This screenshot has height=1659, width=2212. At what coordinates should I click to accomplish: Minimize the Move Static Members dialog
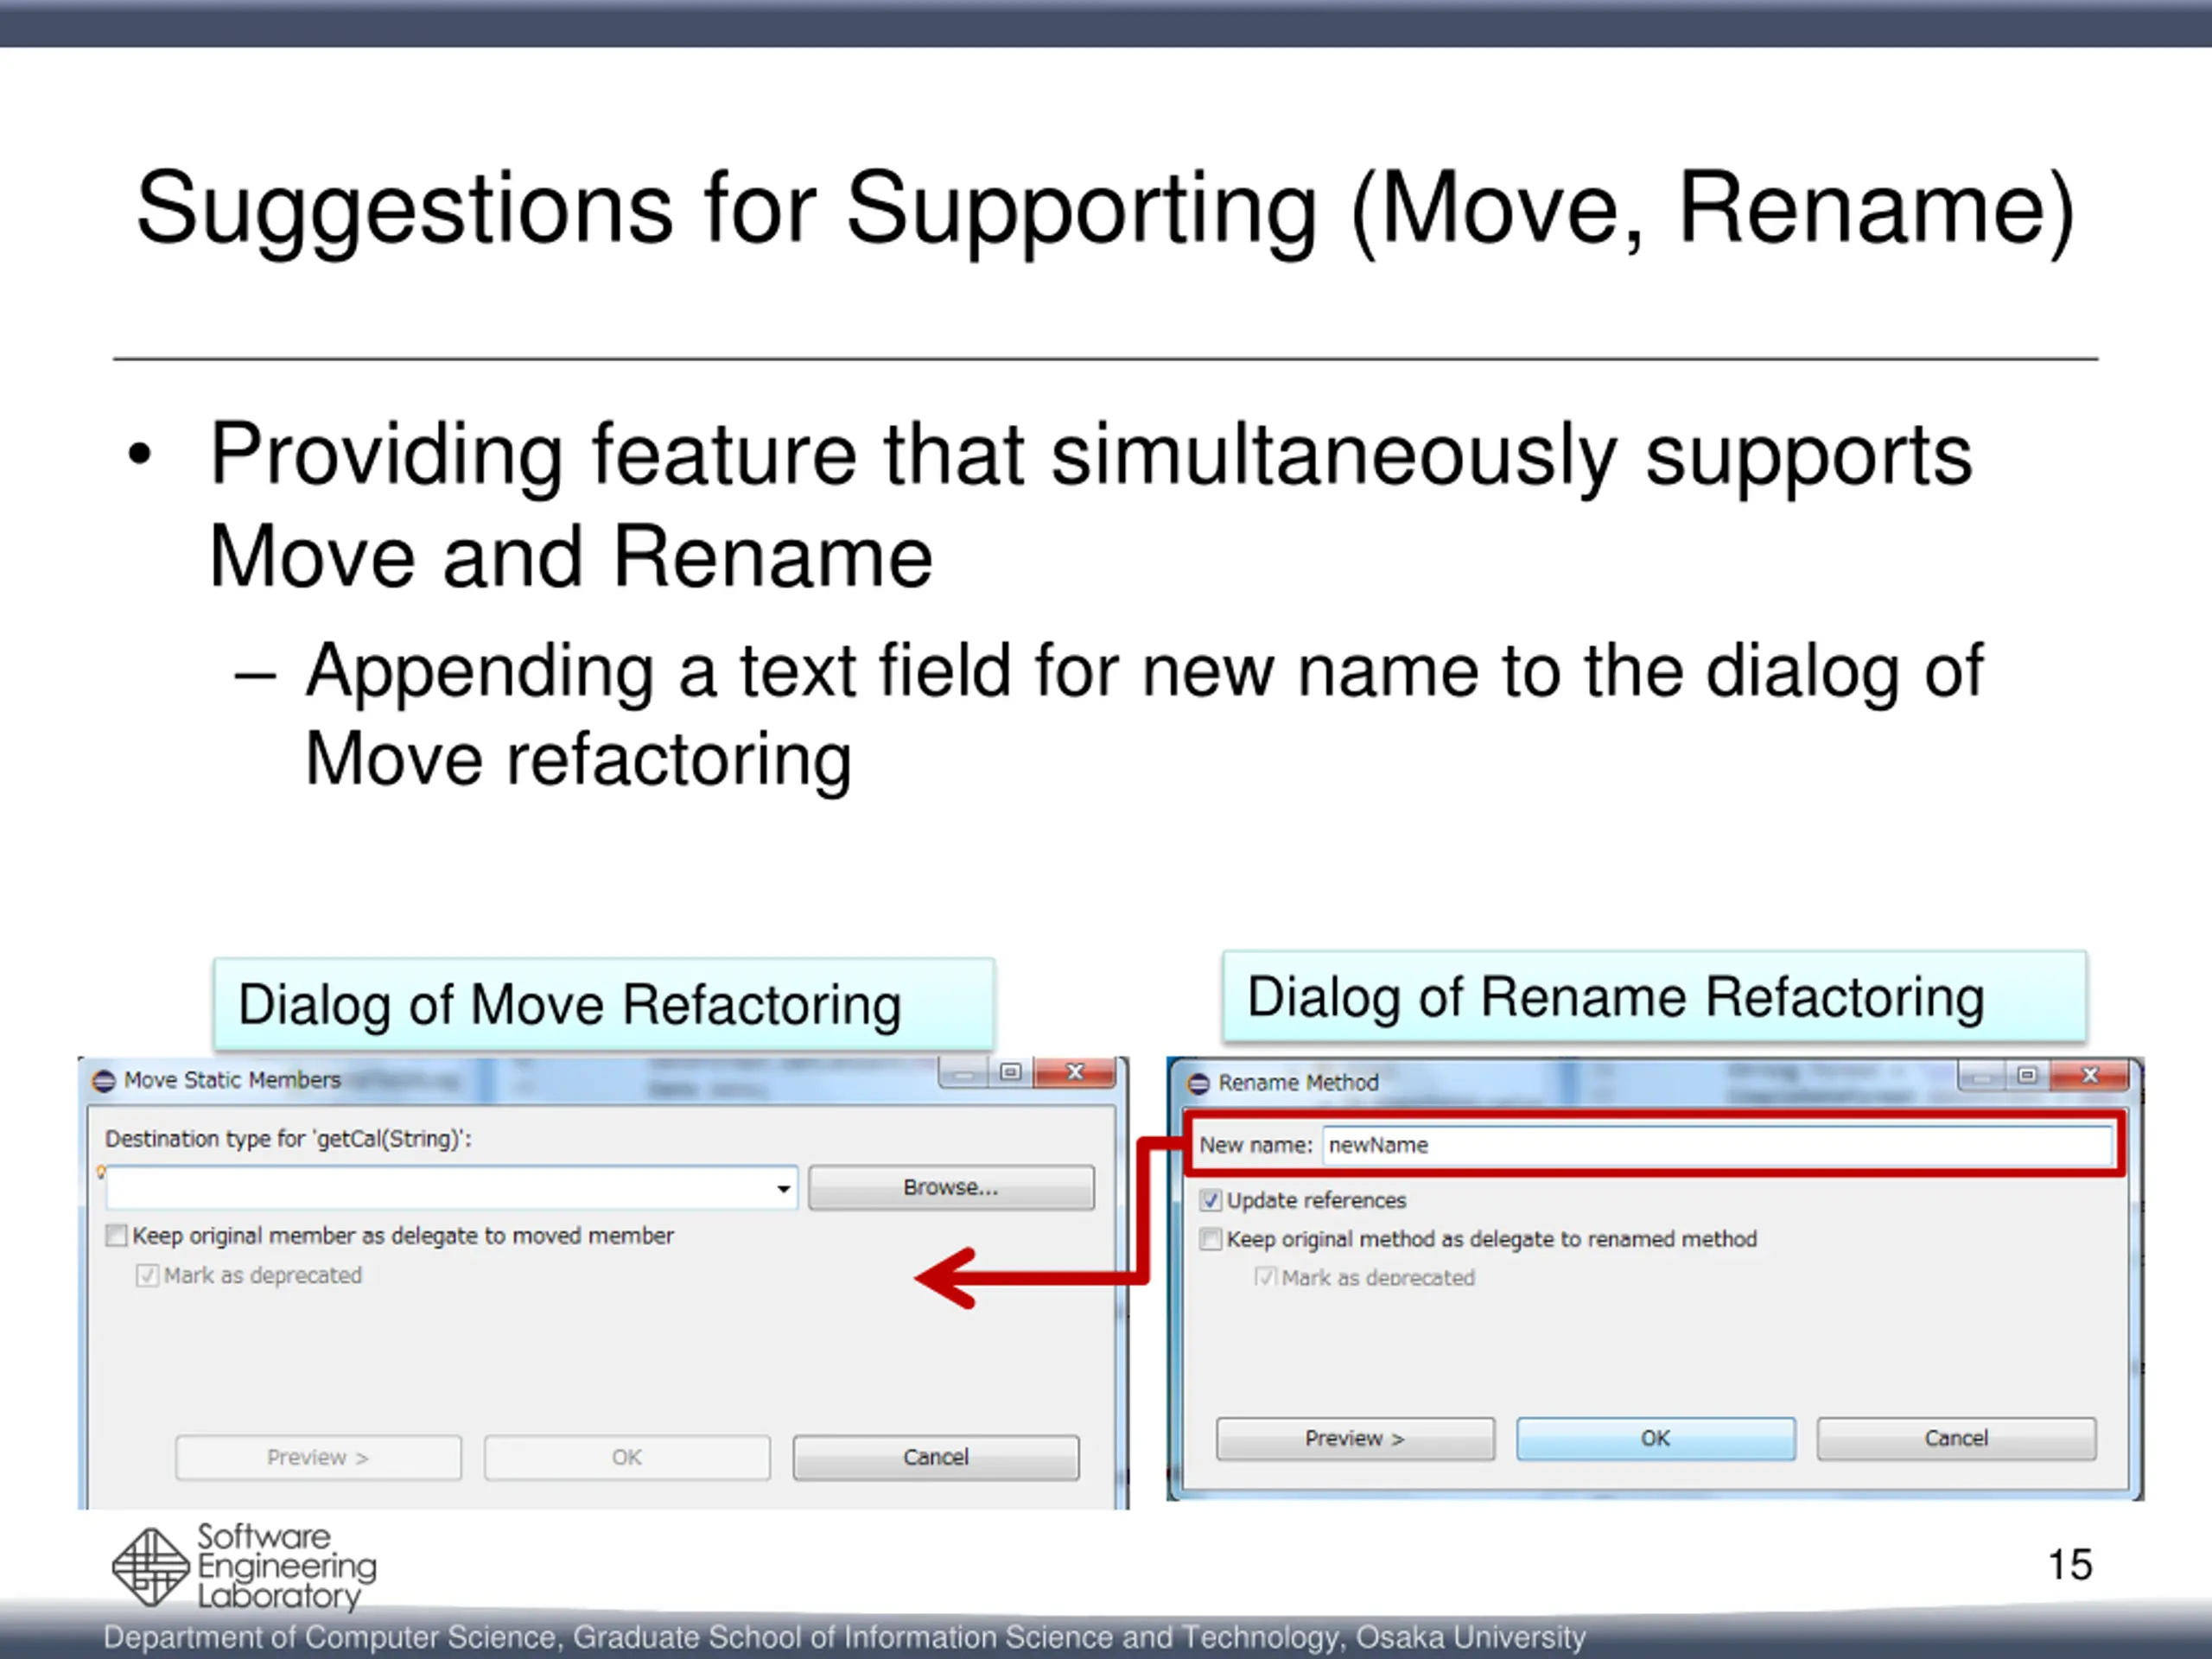pos(964,1074)
